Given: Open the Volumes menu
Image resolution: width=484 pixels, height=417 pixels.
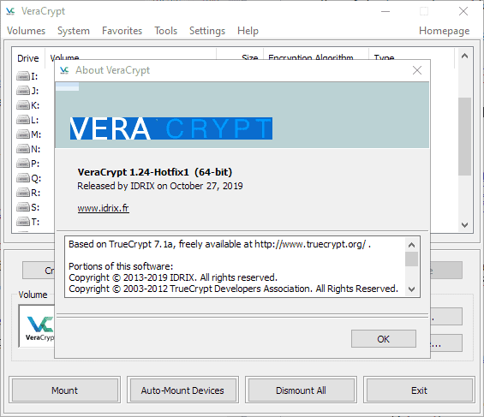Looking at the screenshot, I should [x=27, y=31].
